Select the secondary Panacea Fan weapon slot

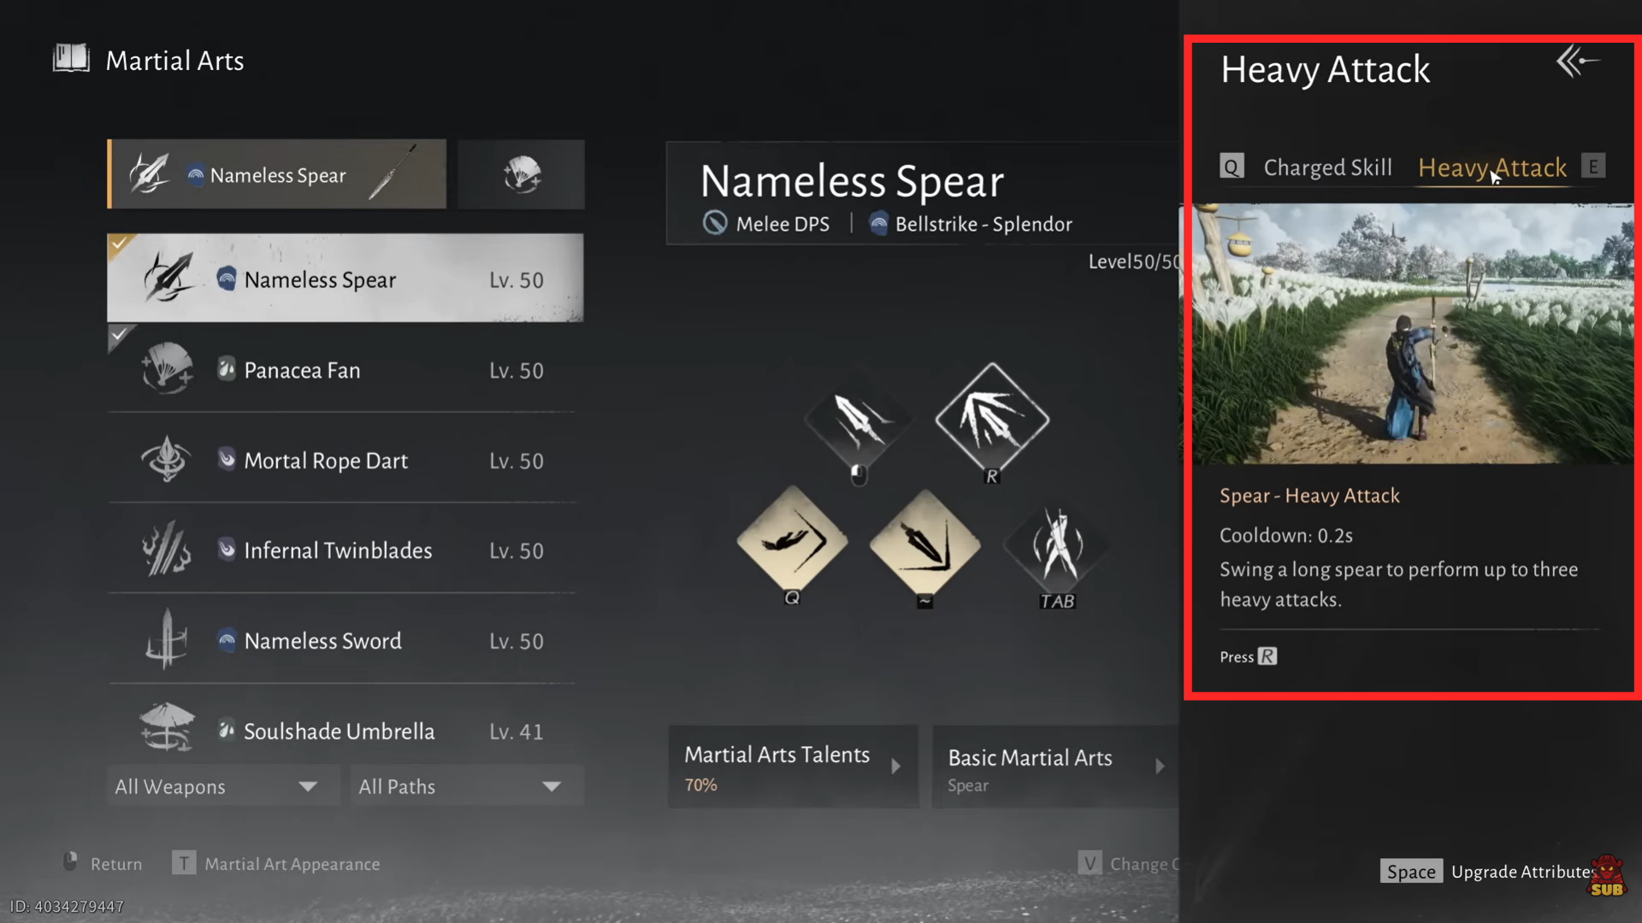click(x=522, y=174)
